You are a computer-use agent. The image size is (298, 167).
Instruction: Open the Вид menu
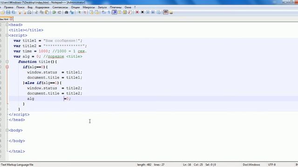[30, 7]
